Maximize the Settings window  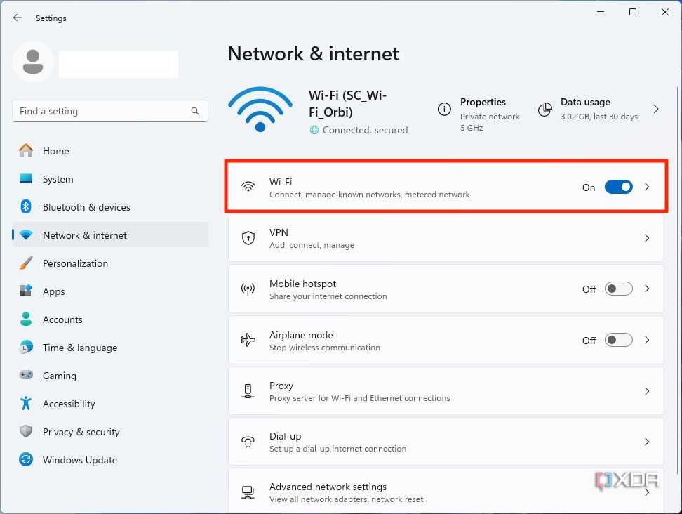[x=633, y=12]
